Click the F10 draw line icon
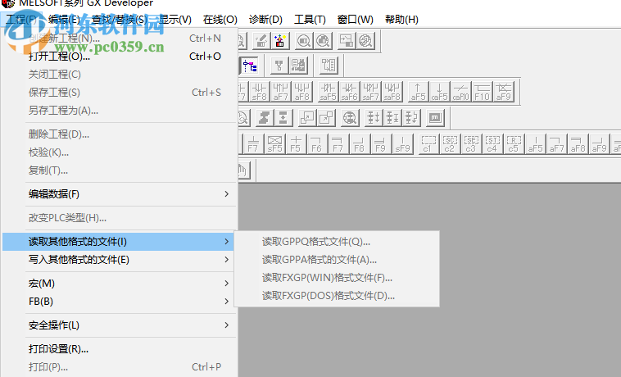621x377 pixels. point(482,92)
